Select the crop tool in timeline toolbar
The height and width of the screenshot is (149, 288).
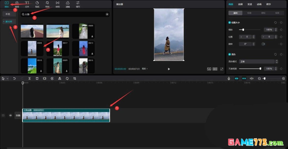75,79
